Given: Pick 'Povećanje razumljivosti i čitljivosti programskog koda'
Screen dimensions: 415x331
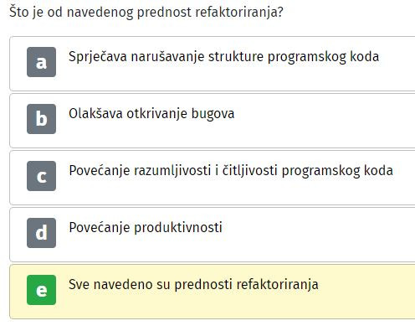Looking at the screenshot, I should point(231,171).
